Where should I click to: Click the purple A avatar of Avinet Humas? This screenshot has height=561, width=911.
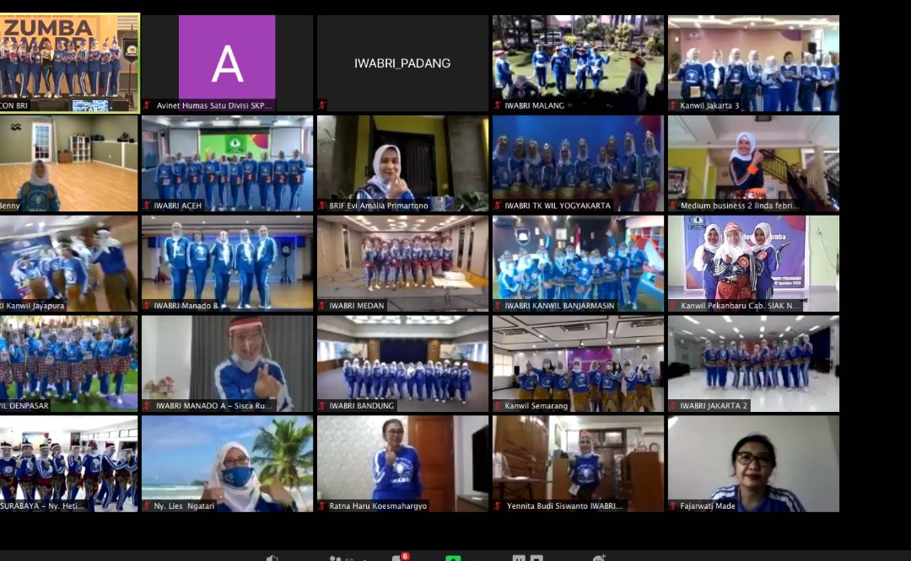pyautogui.click(x=227, y=57)
